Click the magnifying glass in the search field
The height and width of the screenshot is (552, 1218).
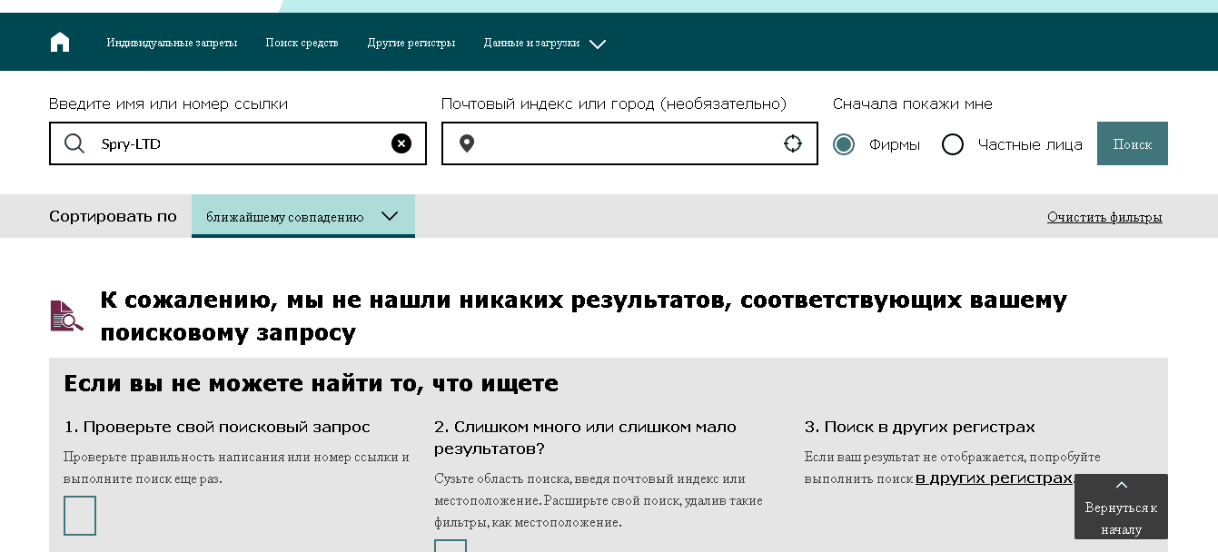pos(74,143)
